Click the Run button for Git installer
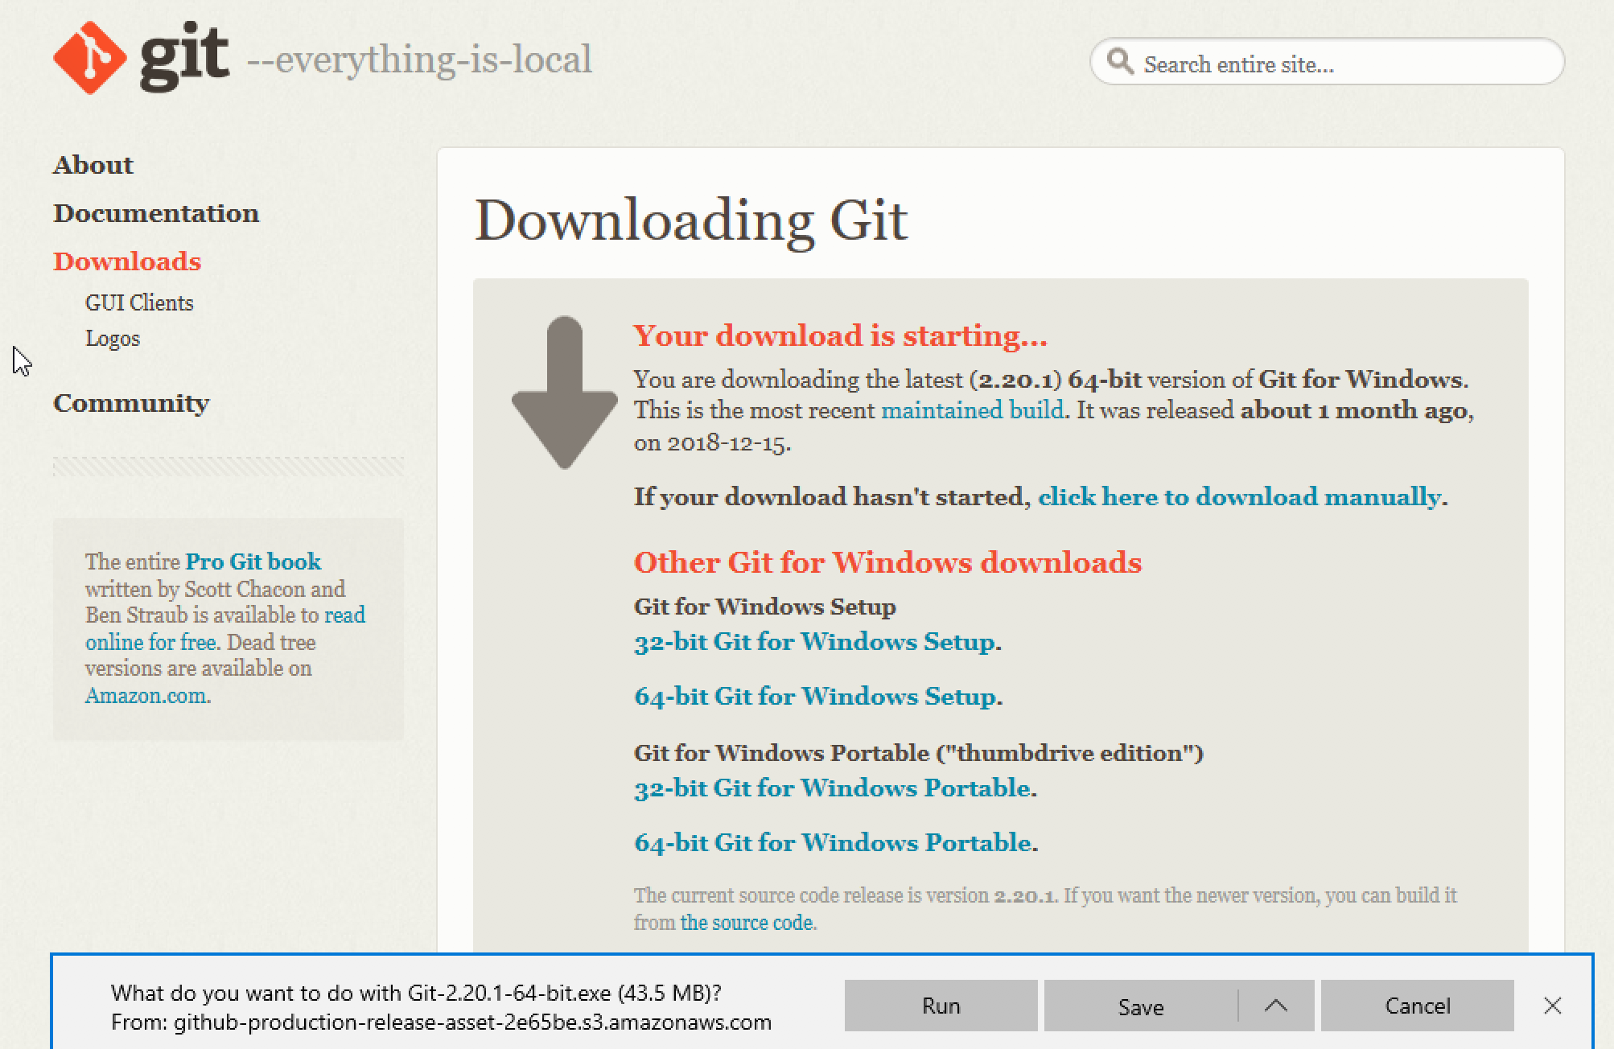The width and height of the screenshot is (1614, 1049). (941, 1006)
